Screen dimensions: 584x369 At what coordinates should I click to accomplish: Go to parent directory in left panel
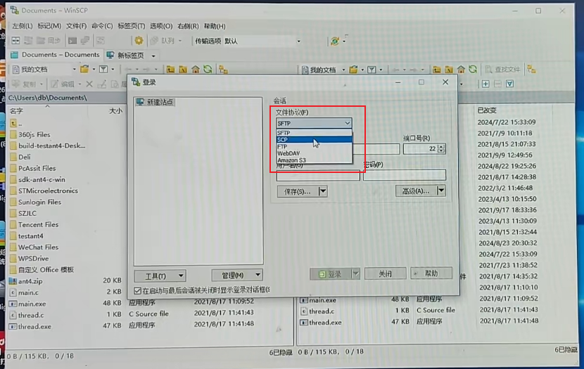(170, 69)
